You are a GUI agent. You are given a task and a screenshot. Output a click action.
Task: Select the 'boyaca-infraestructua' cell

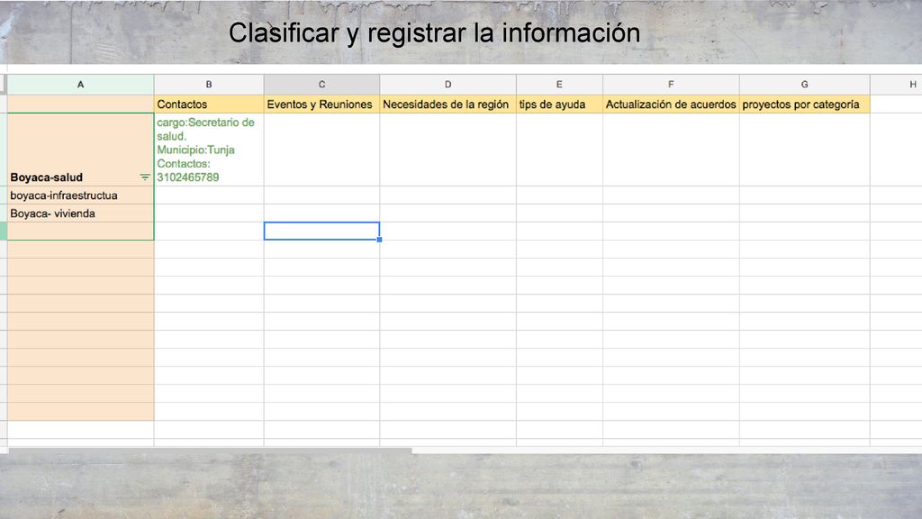click(80, 196)
